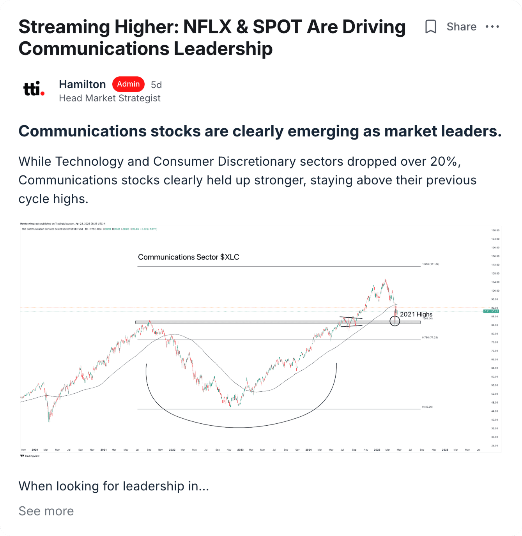Open Hamilton's profile
This screenshot has width=522, height=536.
click(82, 84)
